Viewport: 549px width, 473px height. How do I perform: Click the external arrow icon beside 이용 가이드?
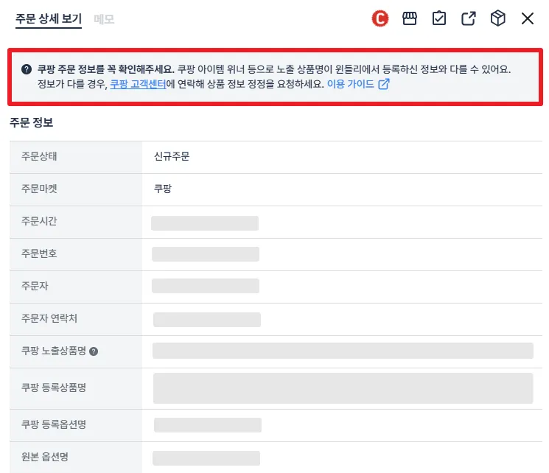click(x=384, y=84)
